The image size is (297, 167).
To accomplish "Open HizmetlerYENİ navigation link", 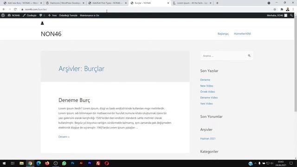I will click(x=242, y=34).
